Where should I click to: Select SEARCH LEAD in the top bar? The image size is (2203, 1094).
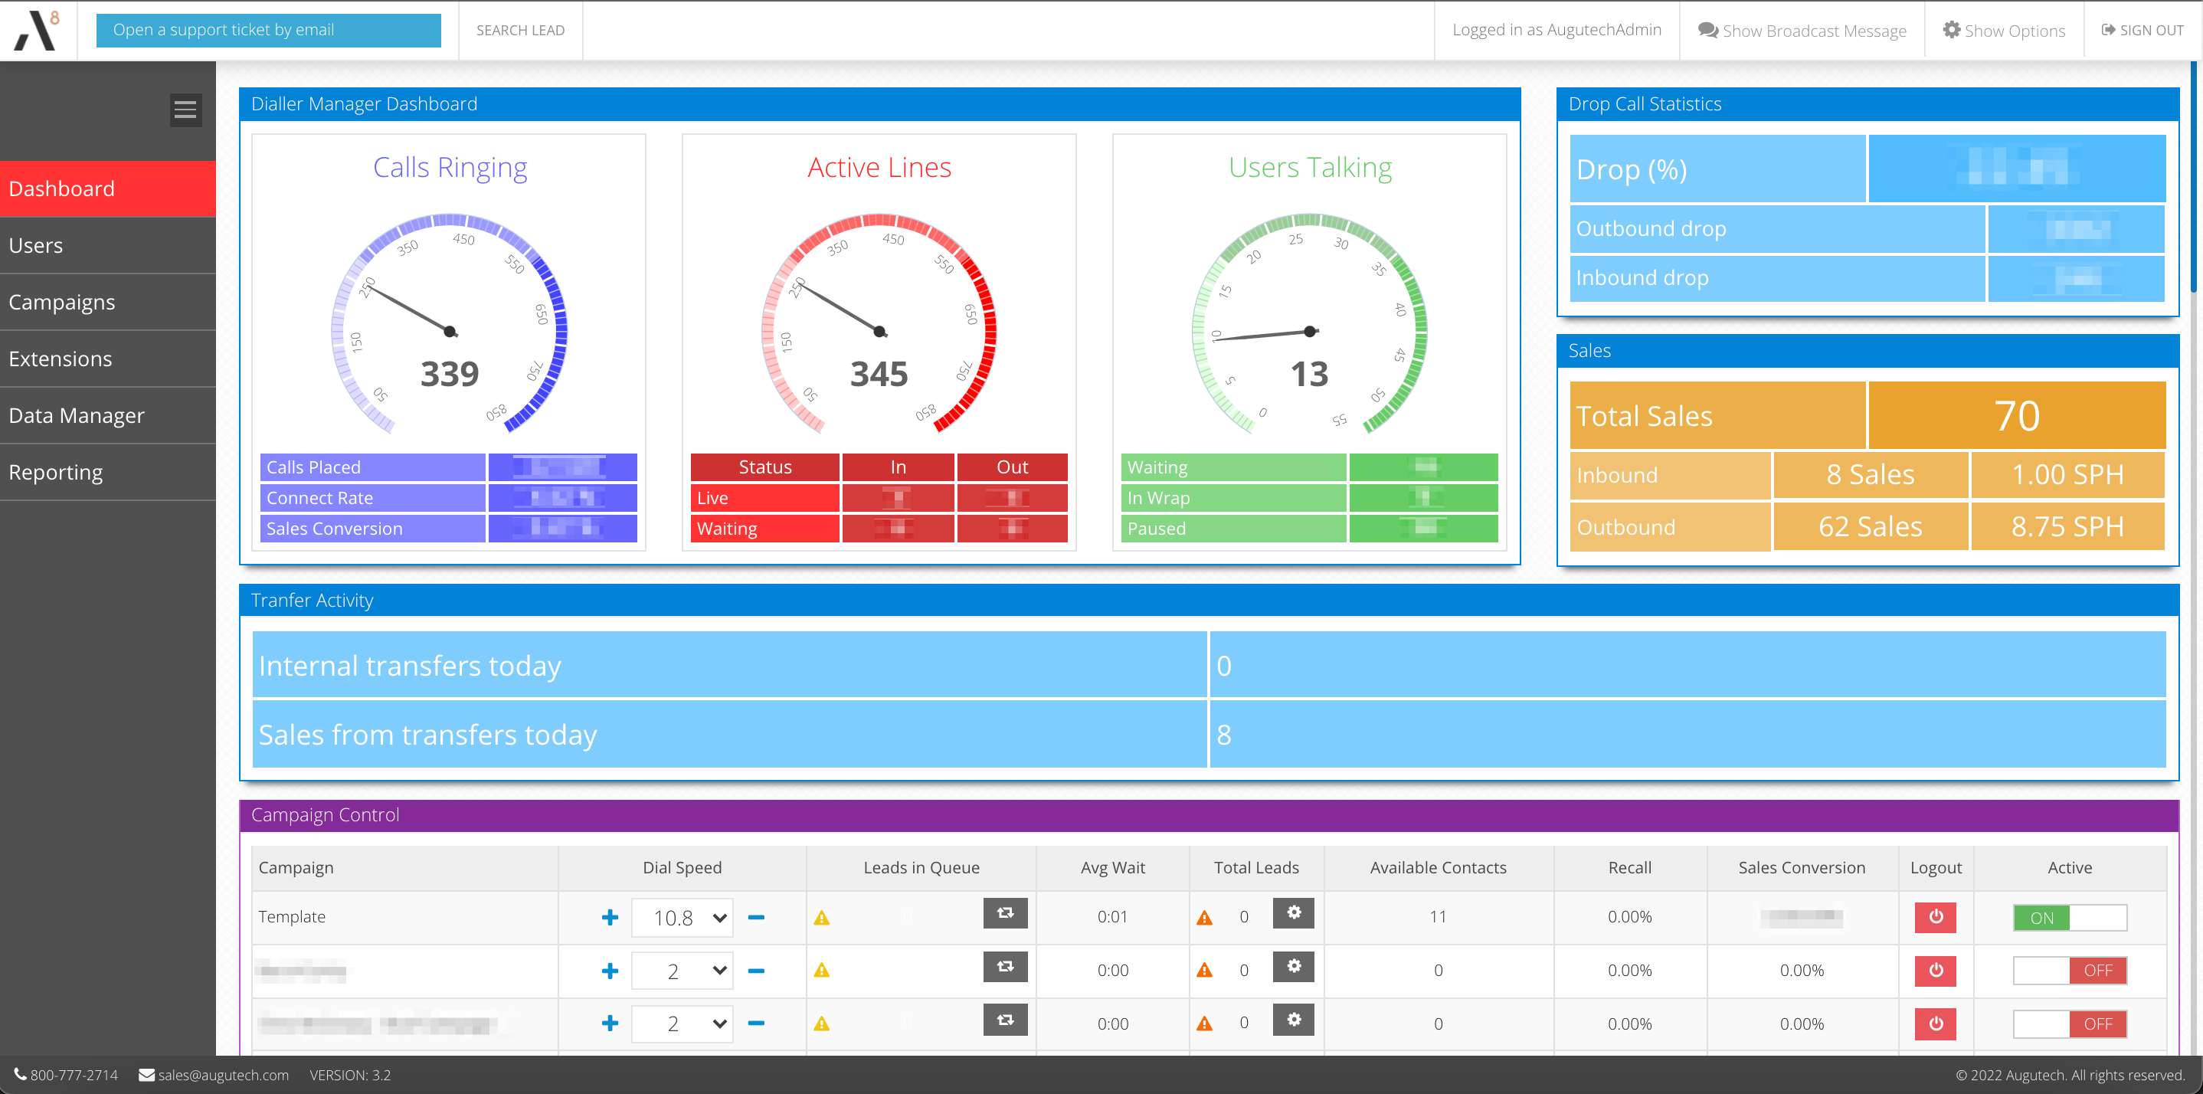pos(520,30)
